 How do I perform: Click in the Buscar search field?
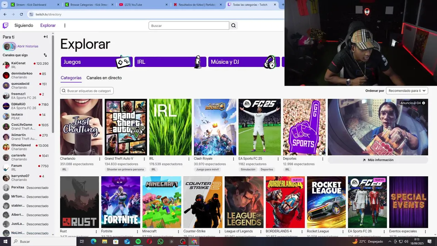(189, 26)
